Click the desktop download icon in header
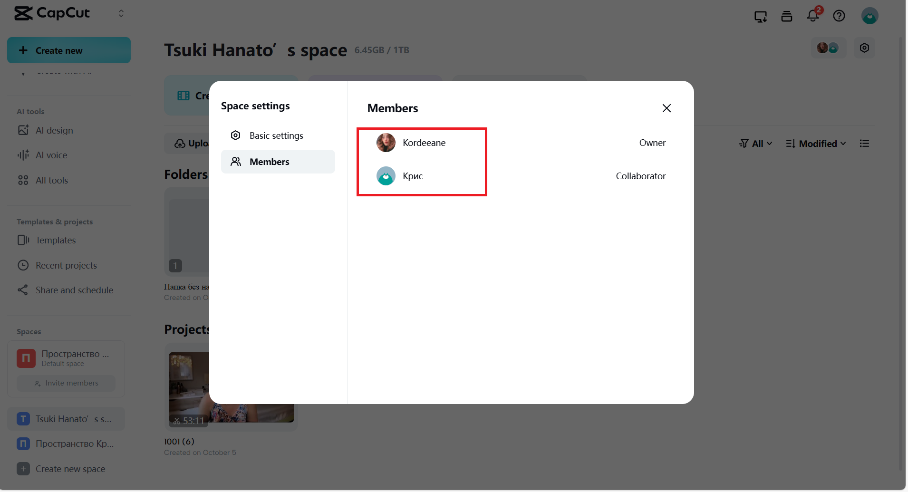 [x=761, y=17]
